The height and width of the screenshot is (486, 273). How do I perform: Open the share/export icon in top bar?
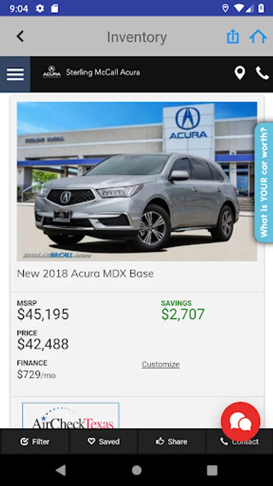[x=233, y=37]
